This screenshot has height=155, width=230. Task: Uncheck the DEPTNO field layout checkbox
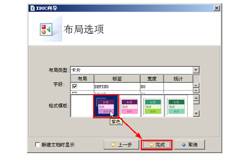pyautogui.click(x=75, y=86)
